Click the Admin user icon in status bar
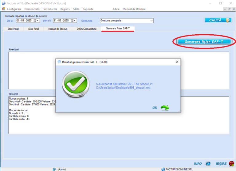This screenshot has height=171, width=236. 54,169
